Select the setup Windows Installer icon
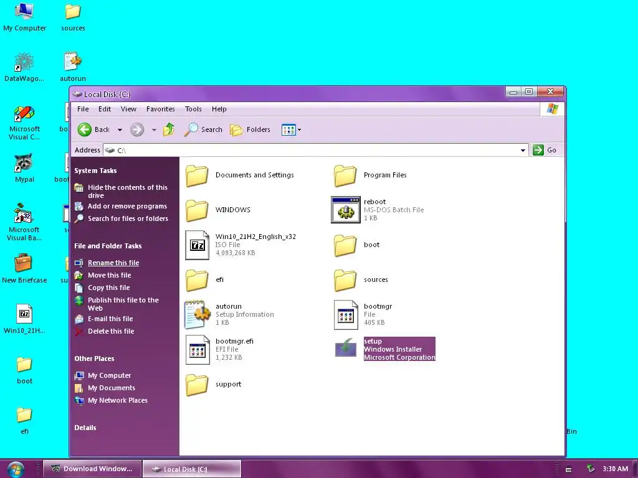 [345, 348]
